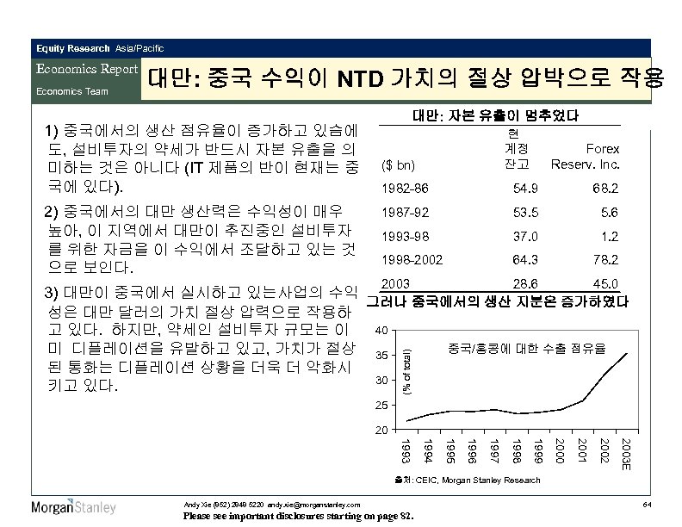682x527 pixels.
Task: Click the chart legend 중국/홍콩에 대한 수출 점유율
Action: (x=527, y=348)
